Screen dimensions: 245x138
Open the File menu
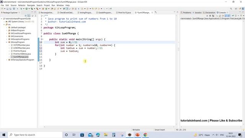(x=2, y=5)
